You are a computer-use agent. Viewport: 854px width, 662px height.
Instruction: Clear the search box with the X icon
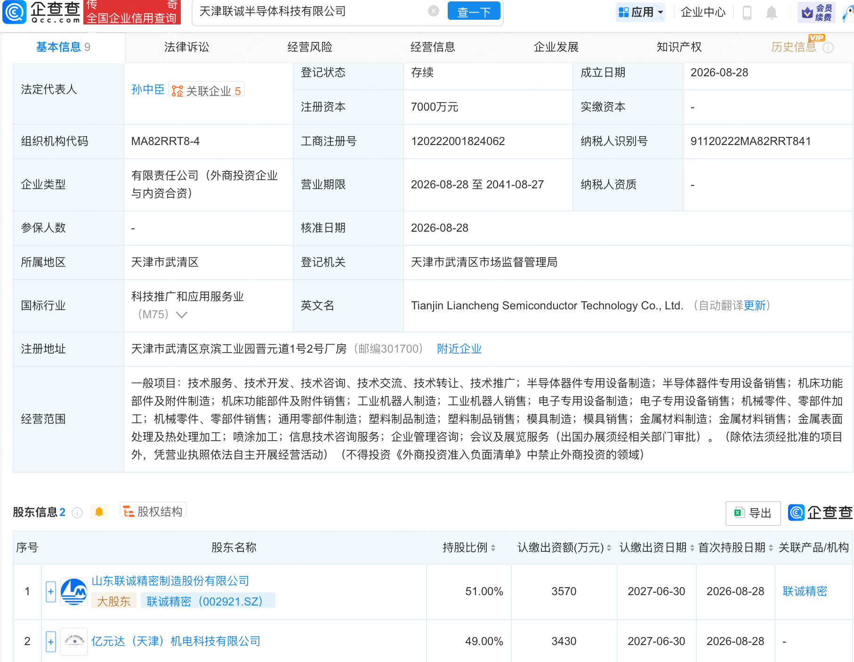pos(434,11)
